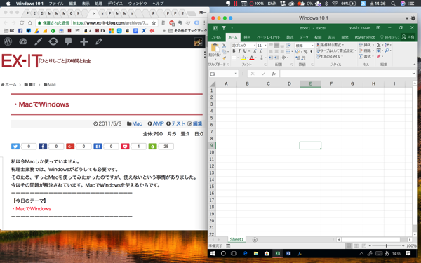Bookmark the page with Chrome star icon
Screen dimensions: 421x263
pos(154,23)
